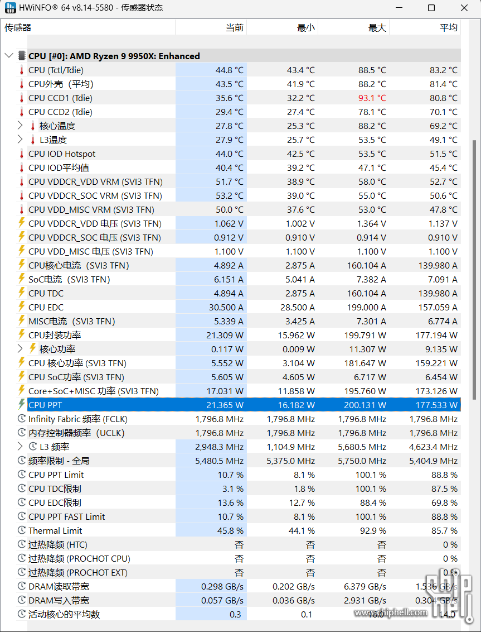The width and height of the screenshot is (481, 632).
Task: Click lightning icon of CPU TDC row
Action: [x=22, y=293]
